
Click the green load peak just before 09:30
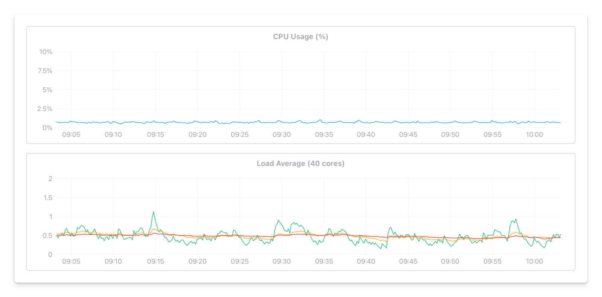[278, 221]
